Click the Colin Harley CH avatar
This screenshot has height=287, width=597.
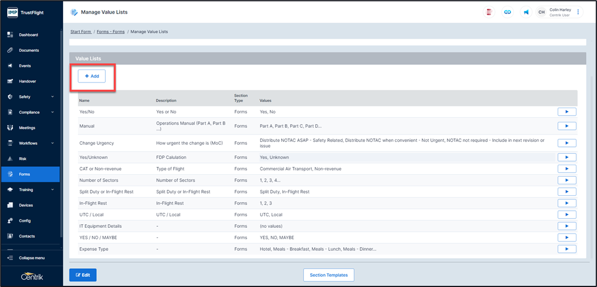pos(541,12)
